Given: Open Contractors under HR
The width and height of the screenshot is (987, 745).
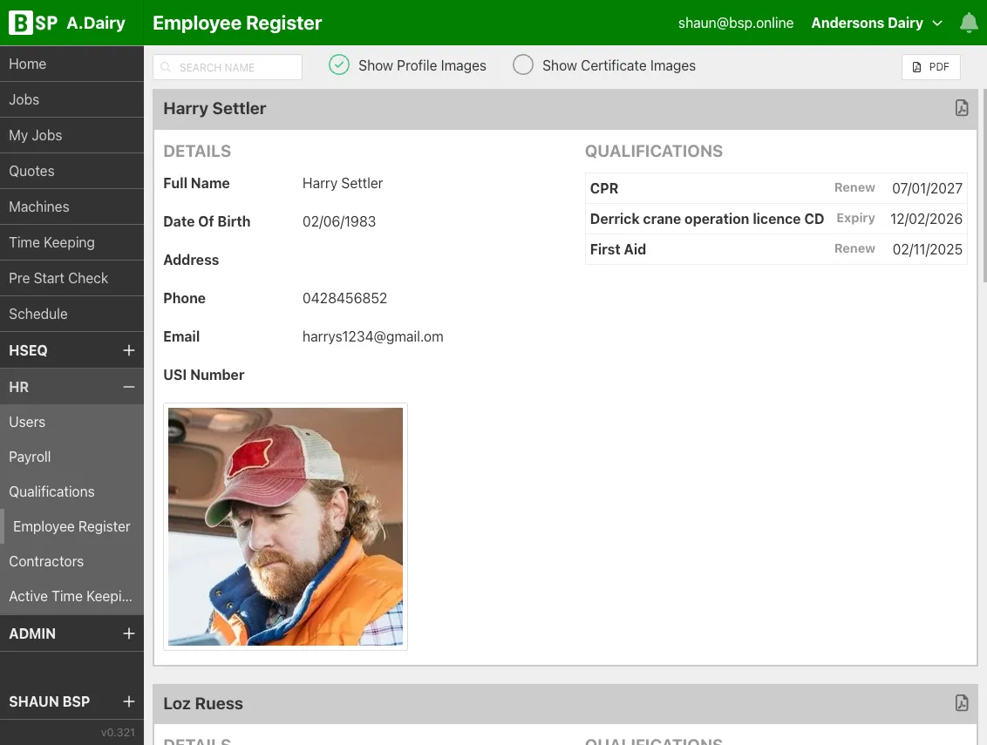Looking at the screenshot, I should coord(71,561).
